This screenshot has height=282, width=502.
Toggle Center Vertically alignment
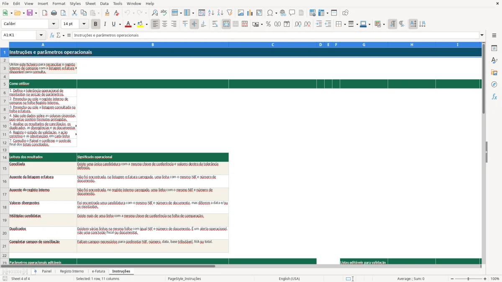[x=194, y=24]
